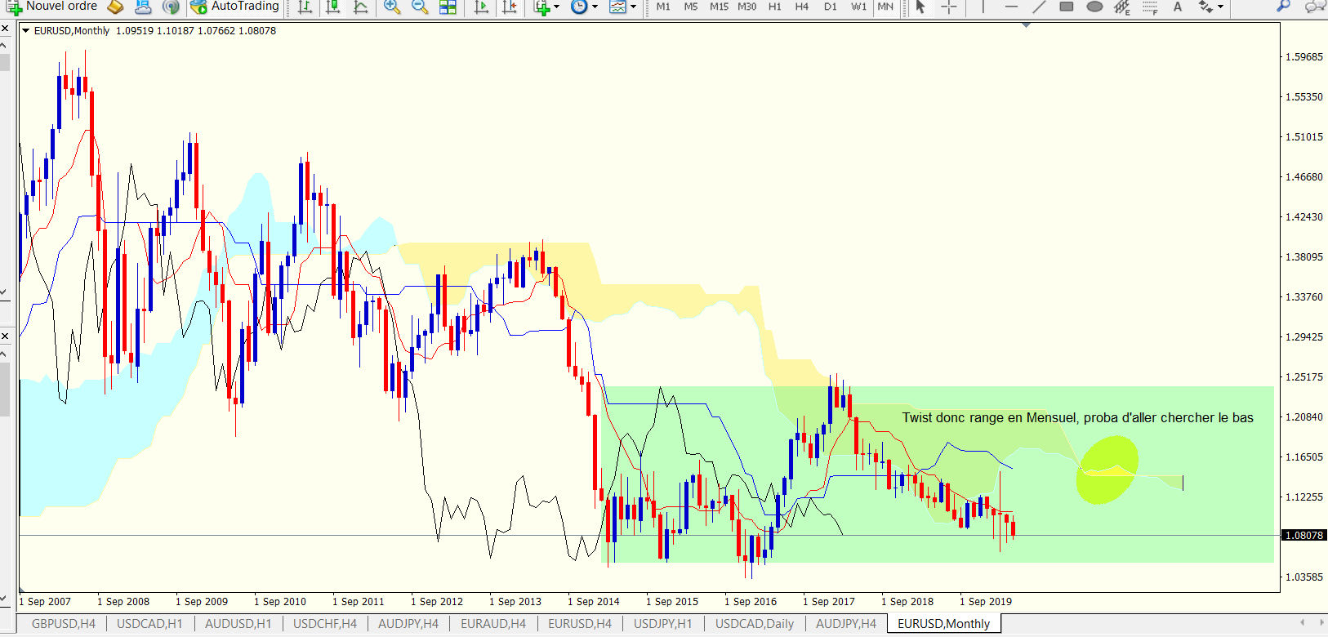1328x637 pixels.
Task: Switch to the GBPUSD,H4 chart tab
Action: [x=64, y=624]
